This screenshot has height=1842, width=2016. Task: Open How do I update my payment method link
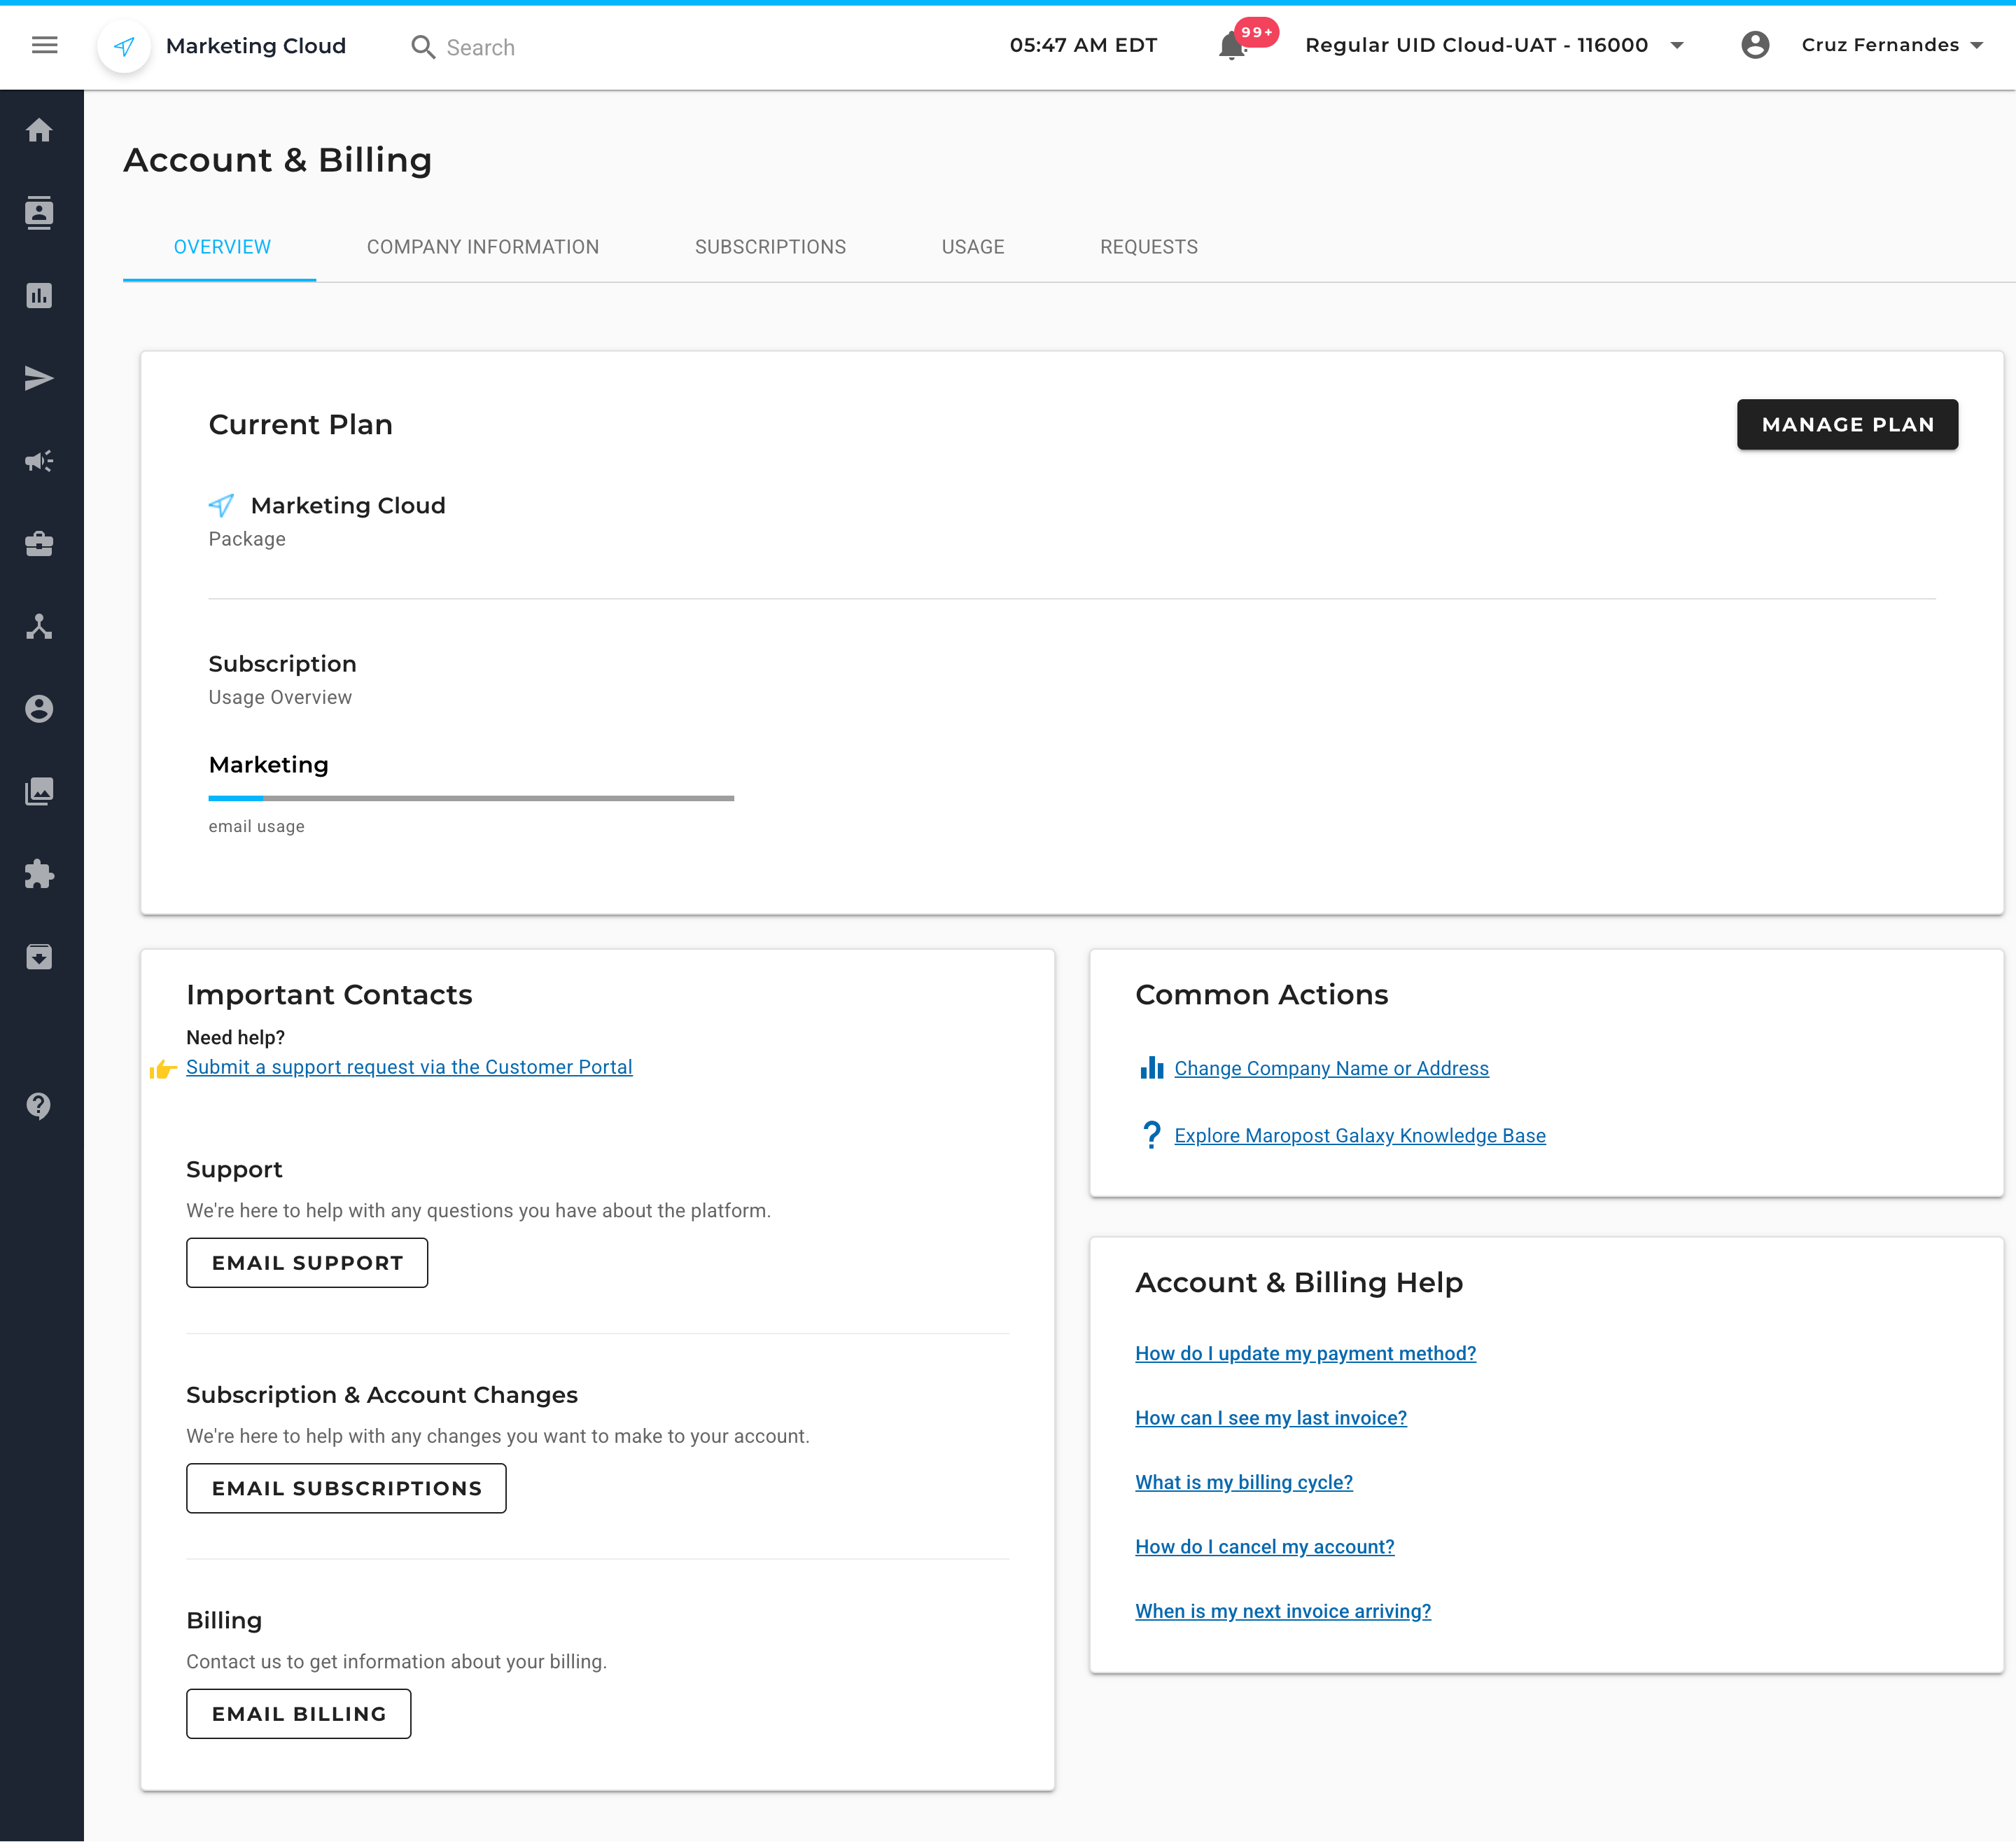click(1305, 1354)
